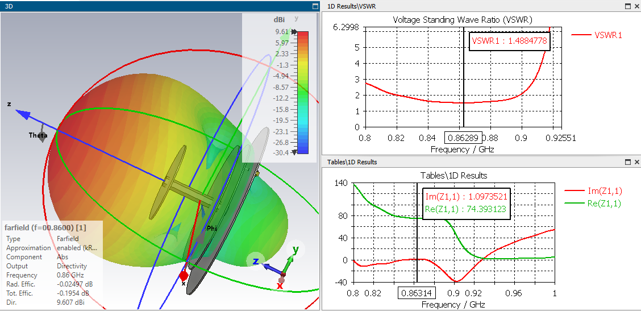Click the Frequency / GHz axis label of VSWR plot
The width and height of the screenshot is (641, 311).
[x=463, y=150]
